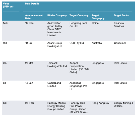The height and width of the screenshot is (115, 137).
Task: Select the 14.3 value cell
Action: coord(5,23)
